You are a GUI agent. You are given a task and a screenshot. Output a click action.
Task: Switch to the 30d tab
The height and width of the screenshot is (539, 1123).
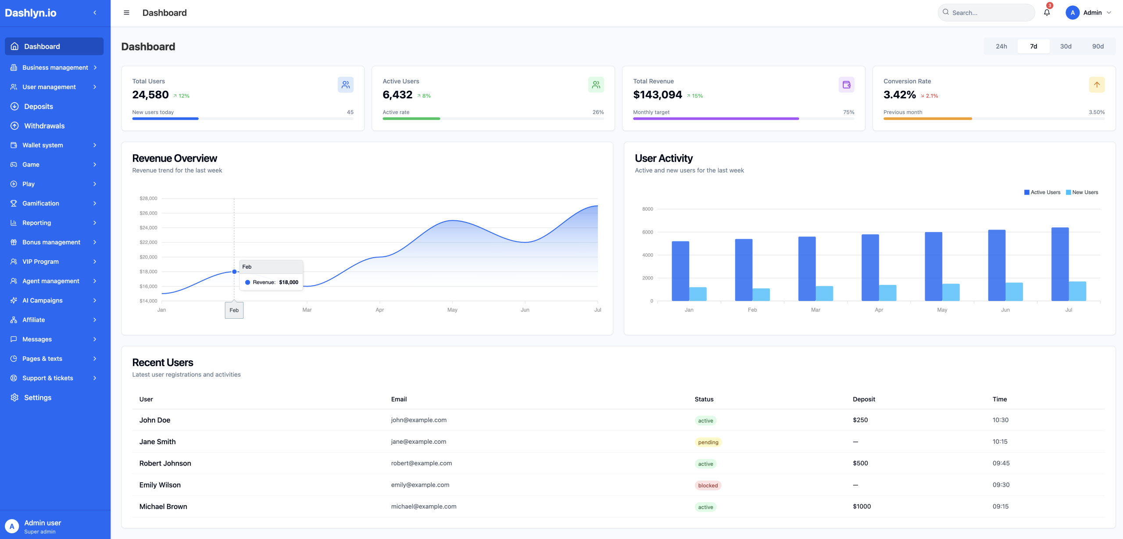[1066, 47]
